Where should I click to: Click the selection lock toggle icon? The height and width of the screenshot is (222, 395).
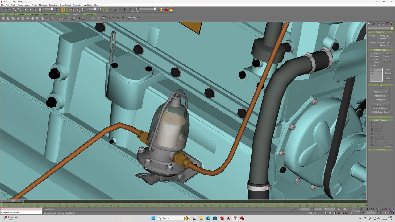(293, 209)
